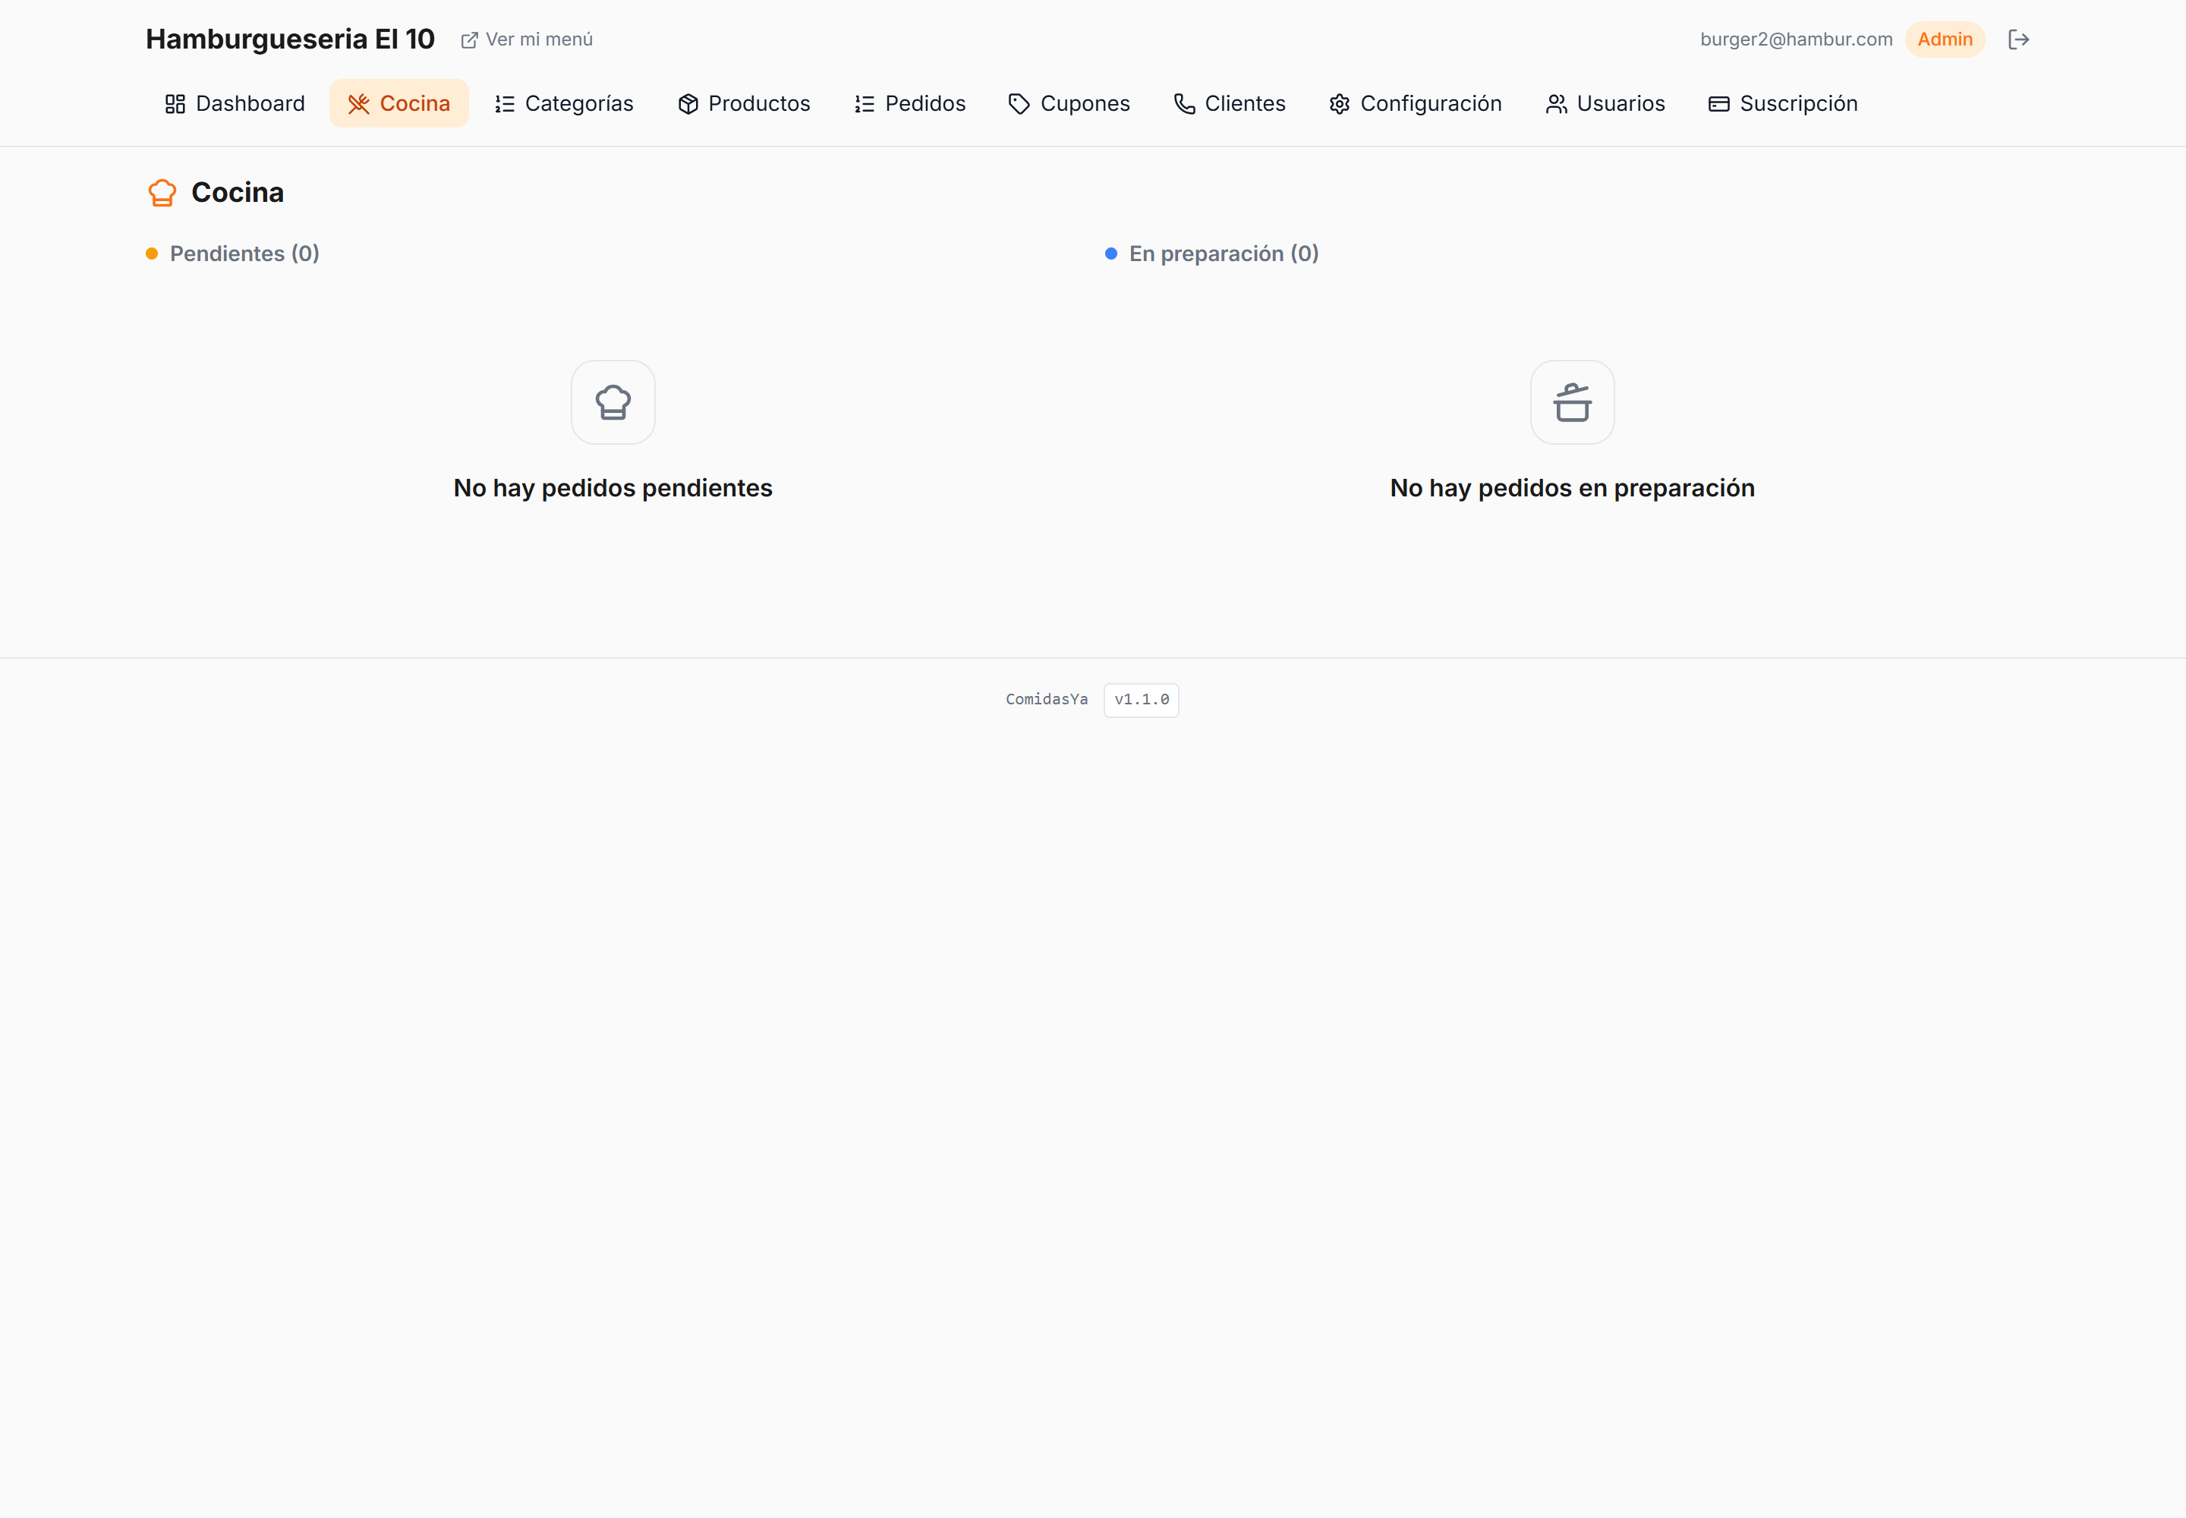Click the logout arrow icon
The width and height of the screenshot is (2186, 1518).
(x=2018, y=39)
